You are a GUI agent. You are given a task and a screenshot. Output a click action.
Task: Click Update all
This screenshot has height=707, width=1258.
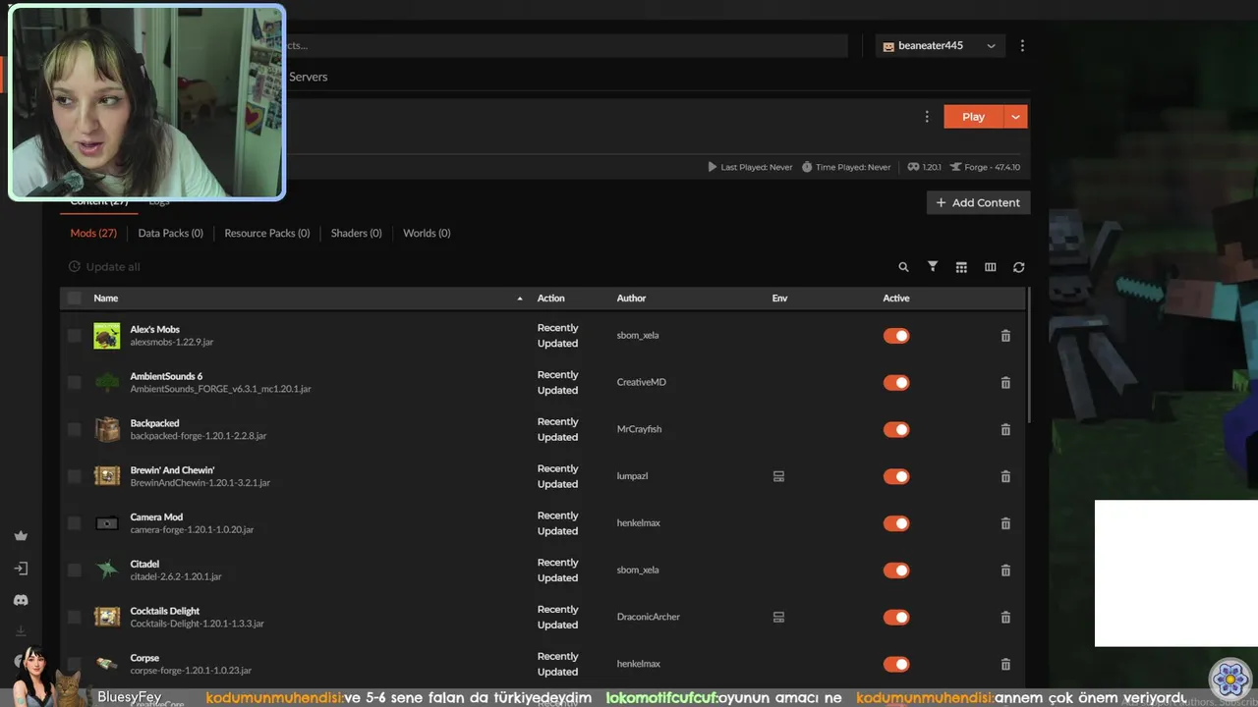point(104,267)
